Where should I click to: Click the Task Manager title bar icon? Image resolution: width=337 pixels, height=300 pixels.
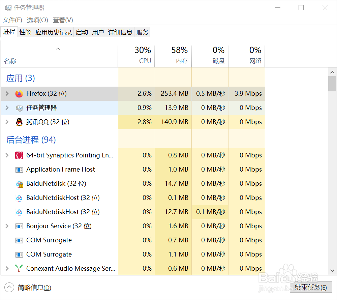(x=8, y=8)
